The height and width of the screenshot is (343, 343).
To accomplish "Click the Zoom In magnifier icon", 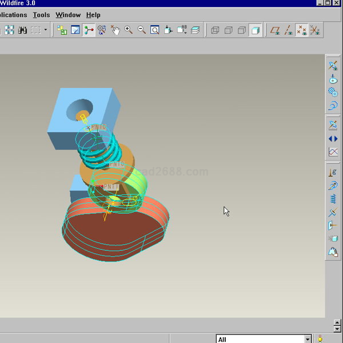I will coord(128,30).
